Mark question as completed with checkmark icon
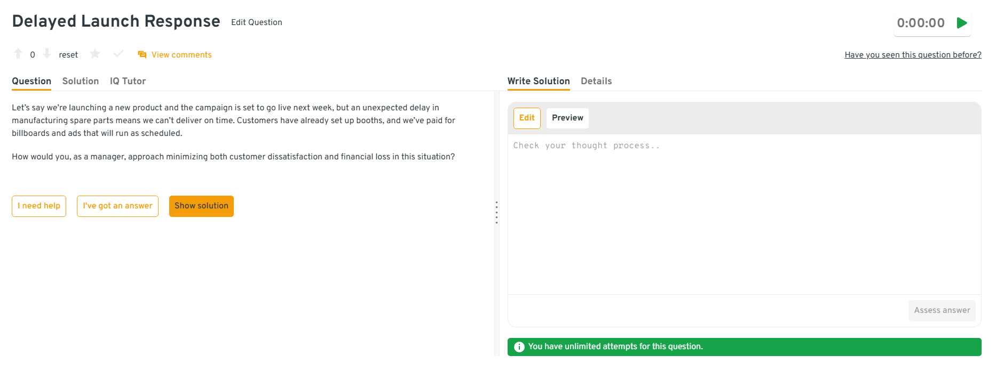Image resolution: width=996 pixels, height=371 pixels. (118, 54)
